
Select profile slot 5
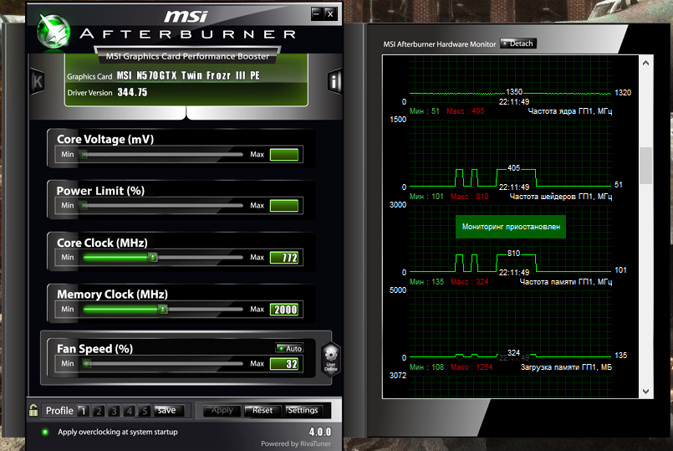145,411
